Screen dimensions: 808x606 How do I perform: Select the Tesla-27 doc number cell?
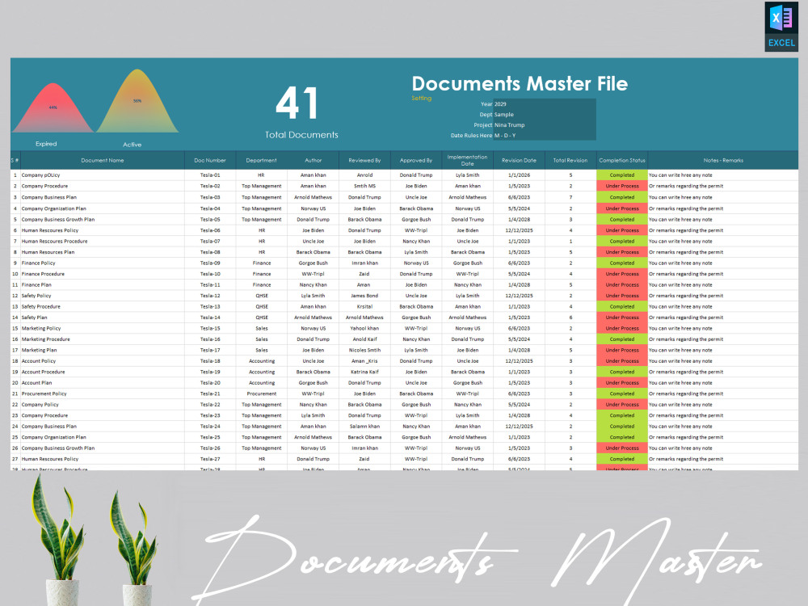coord(210,459)
